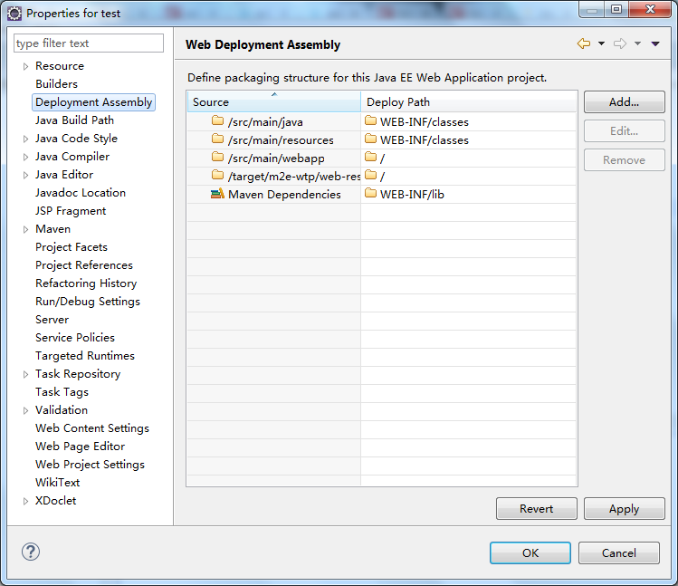Click the Edit... button
Screen dimensions: 678x586
tap(624, 131)
